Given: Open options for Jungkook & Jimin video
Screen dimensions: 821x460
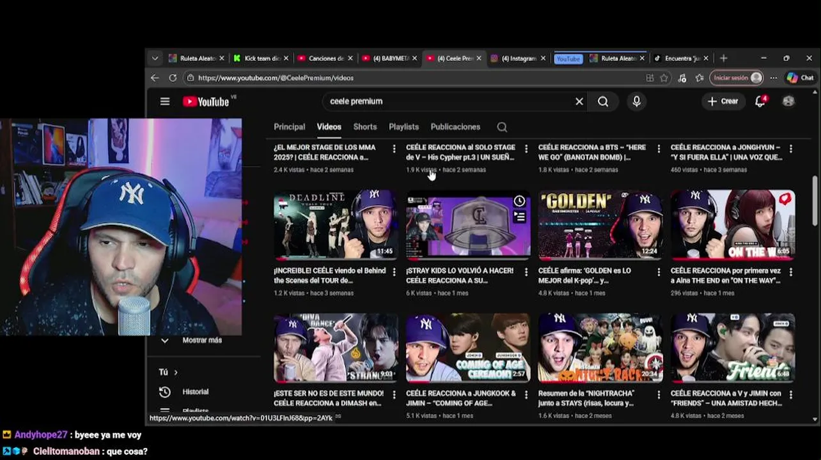Looking at the screenshot, I should click(x=526, y=395).
